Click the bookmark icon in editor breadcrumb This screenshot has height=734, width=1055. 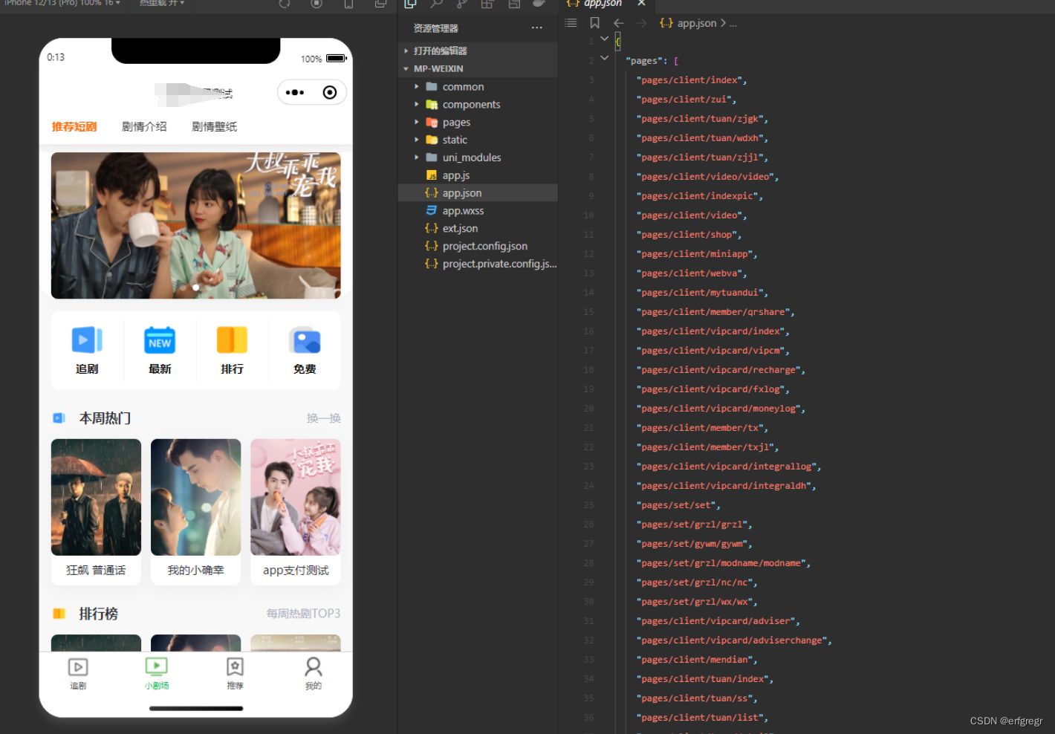click(x=594, y=23)
